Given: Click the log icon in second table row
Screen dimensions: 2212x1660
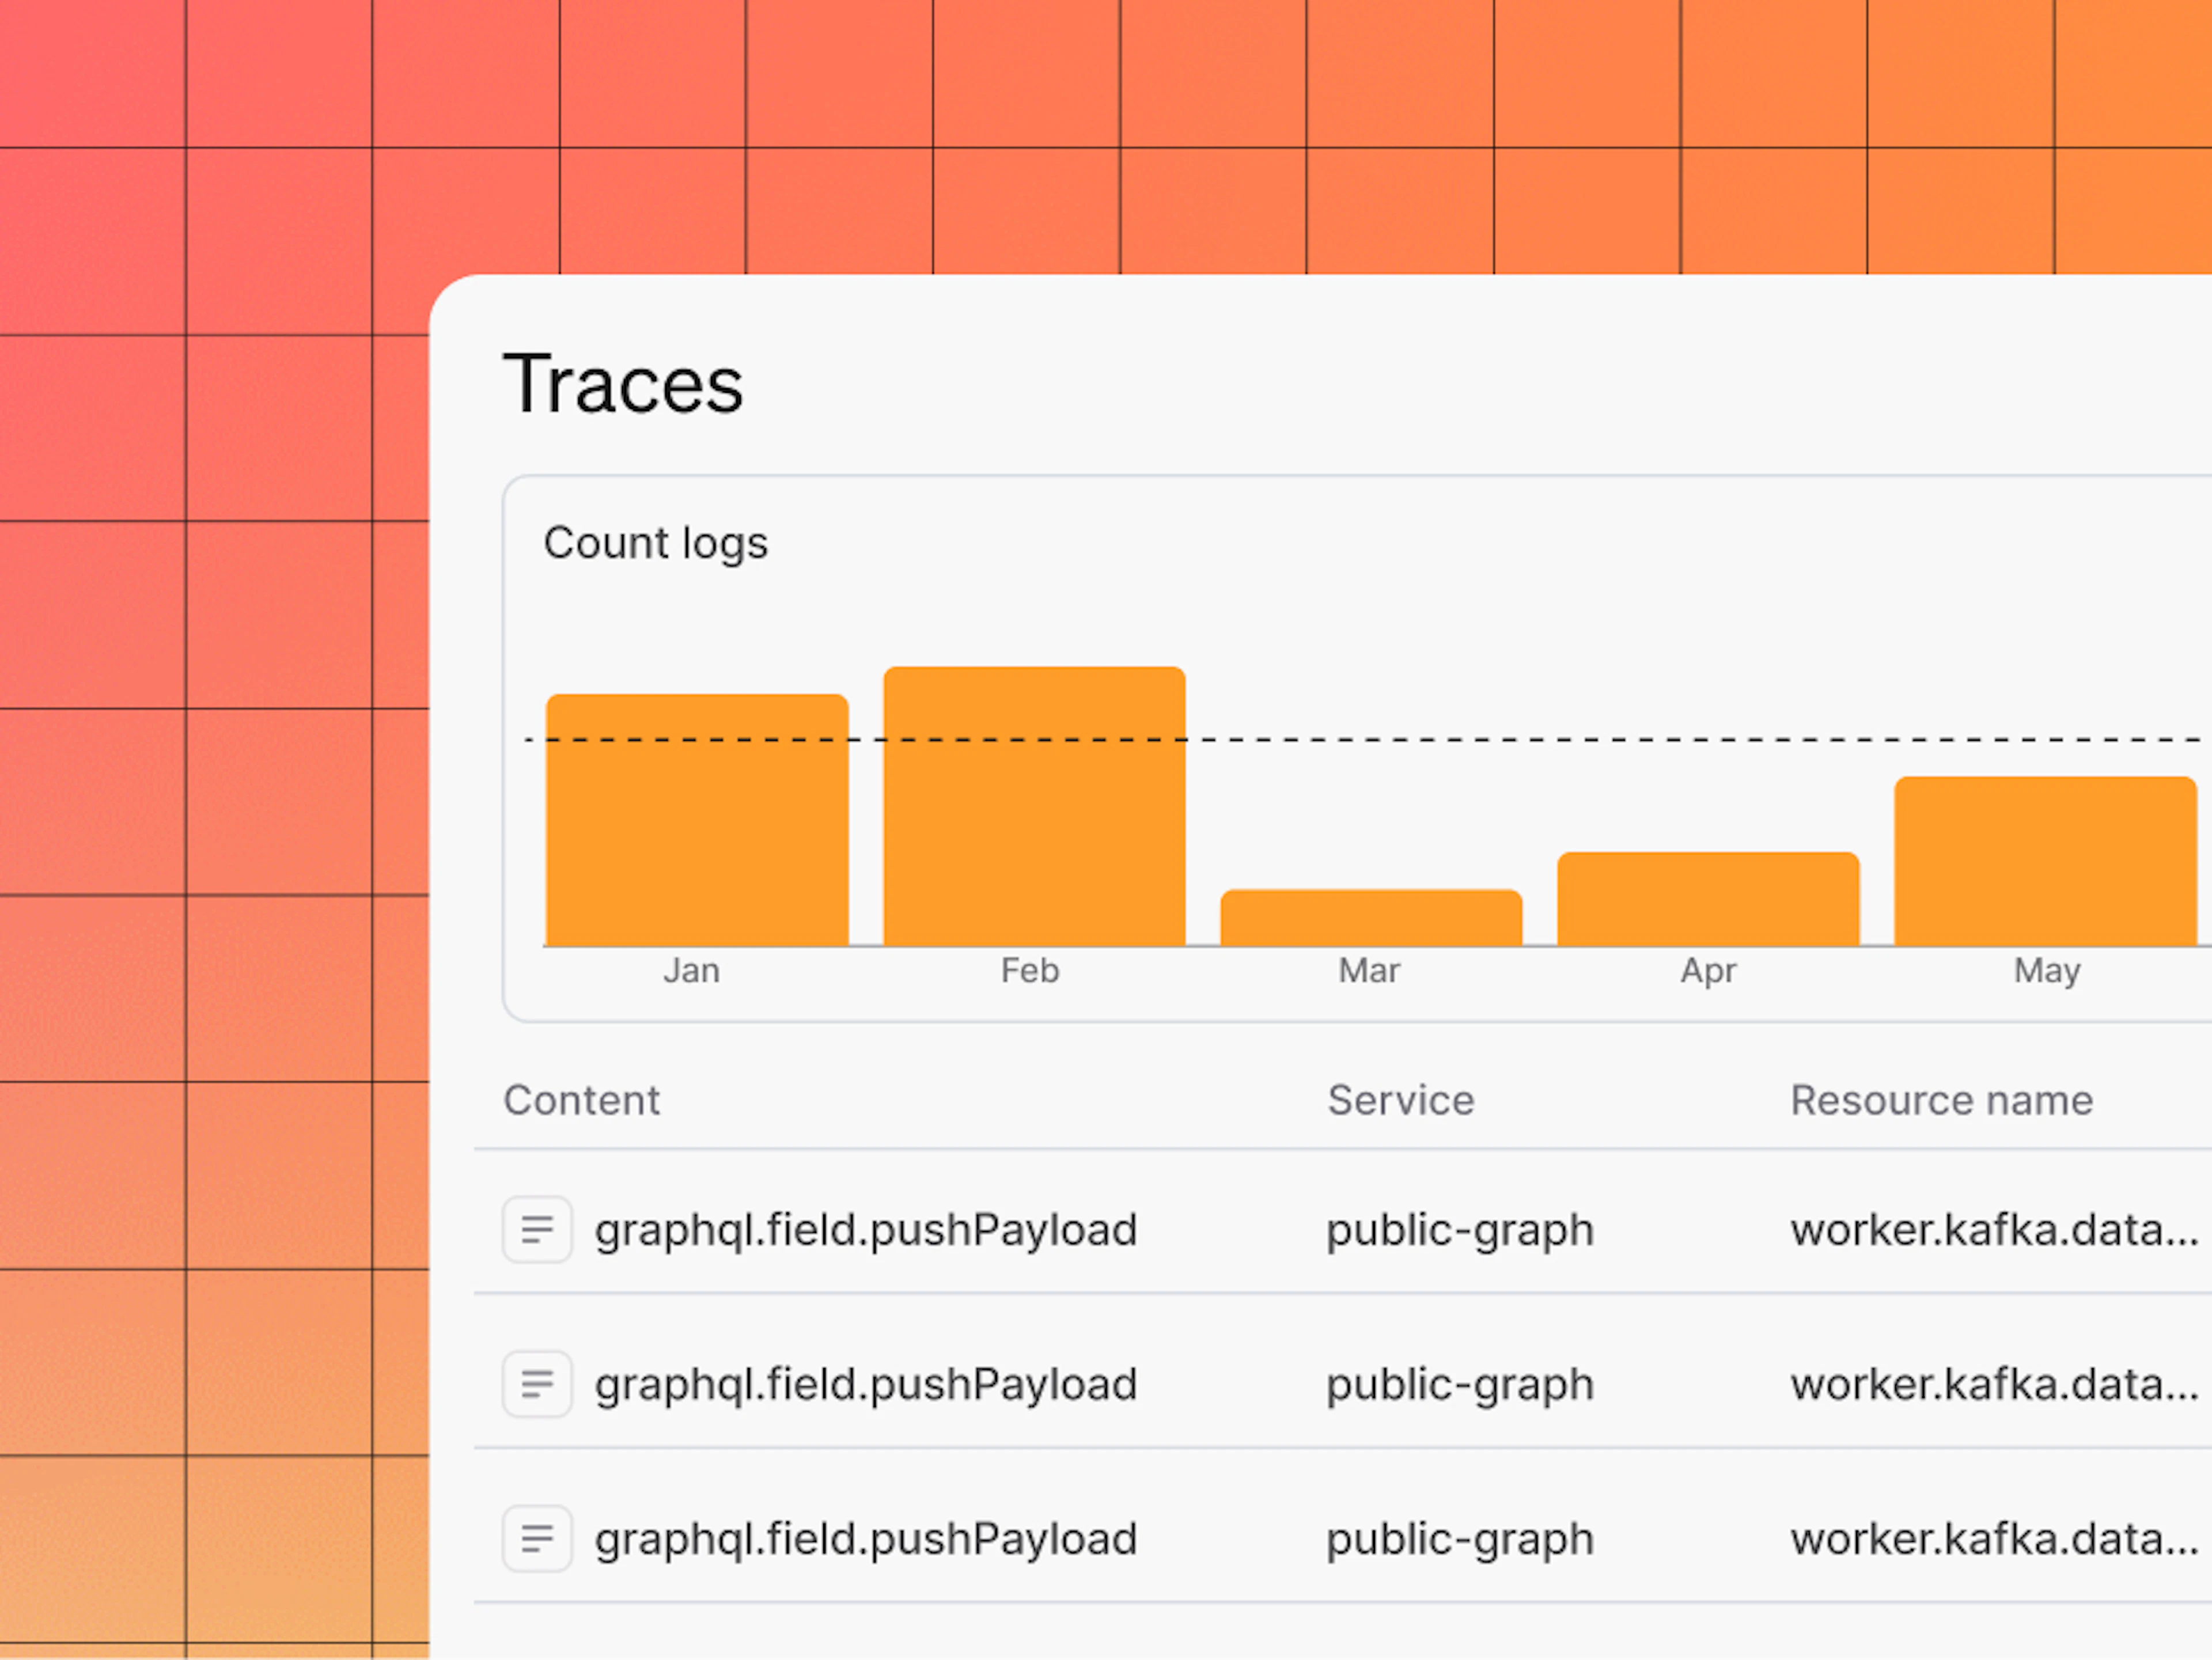Looking at the screenshot, I should [x=537, y=1384].
